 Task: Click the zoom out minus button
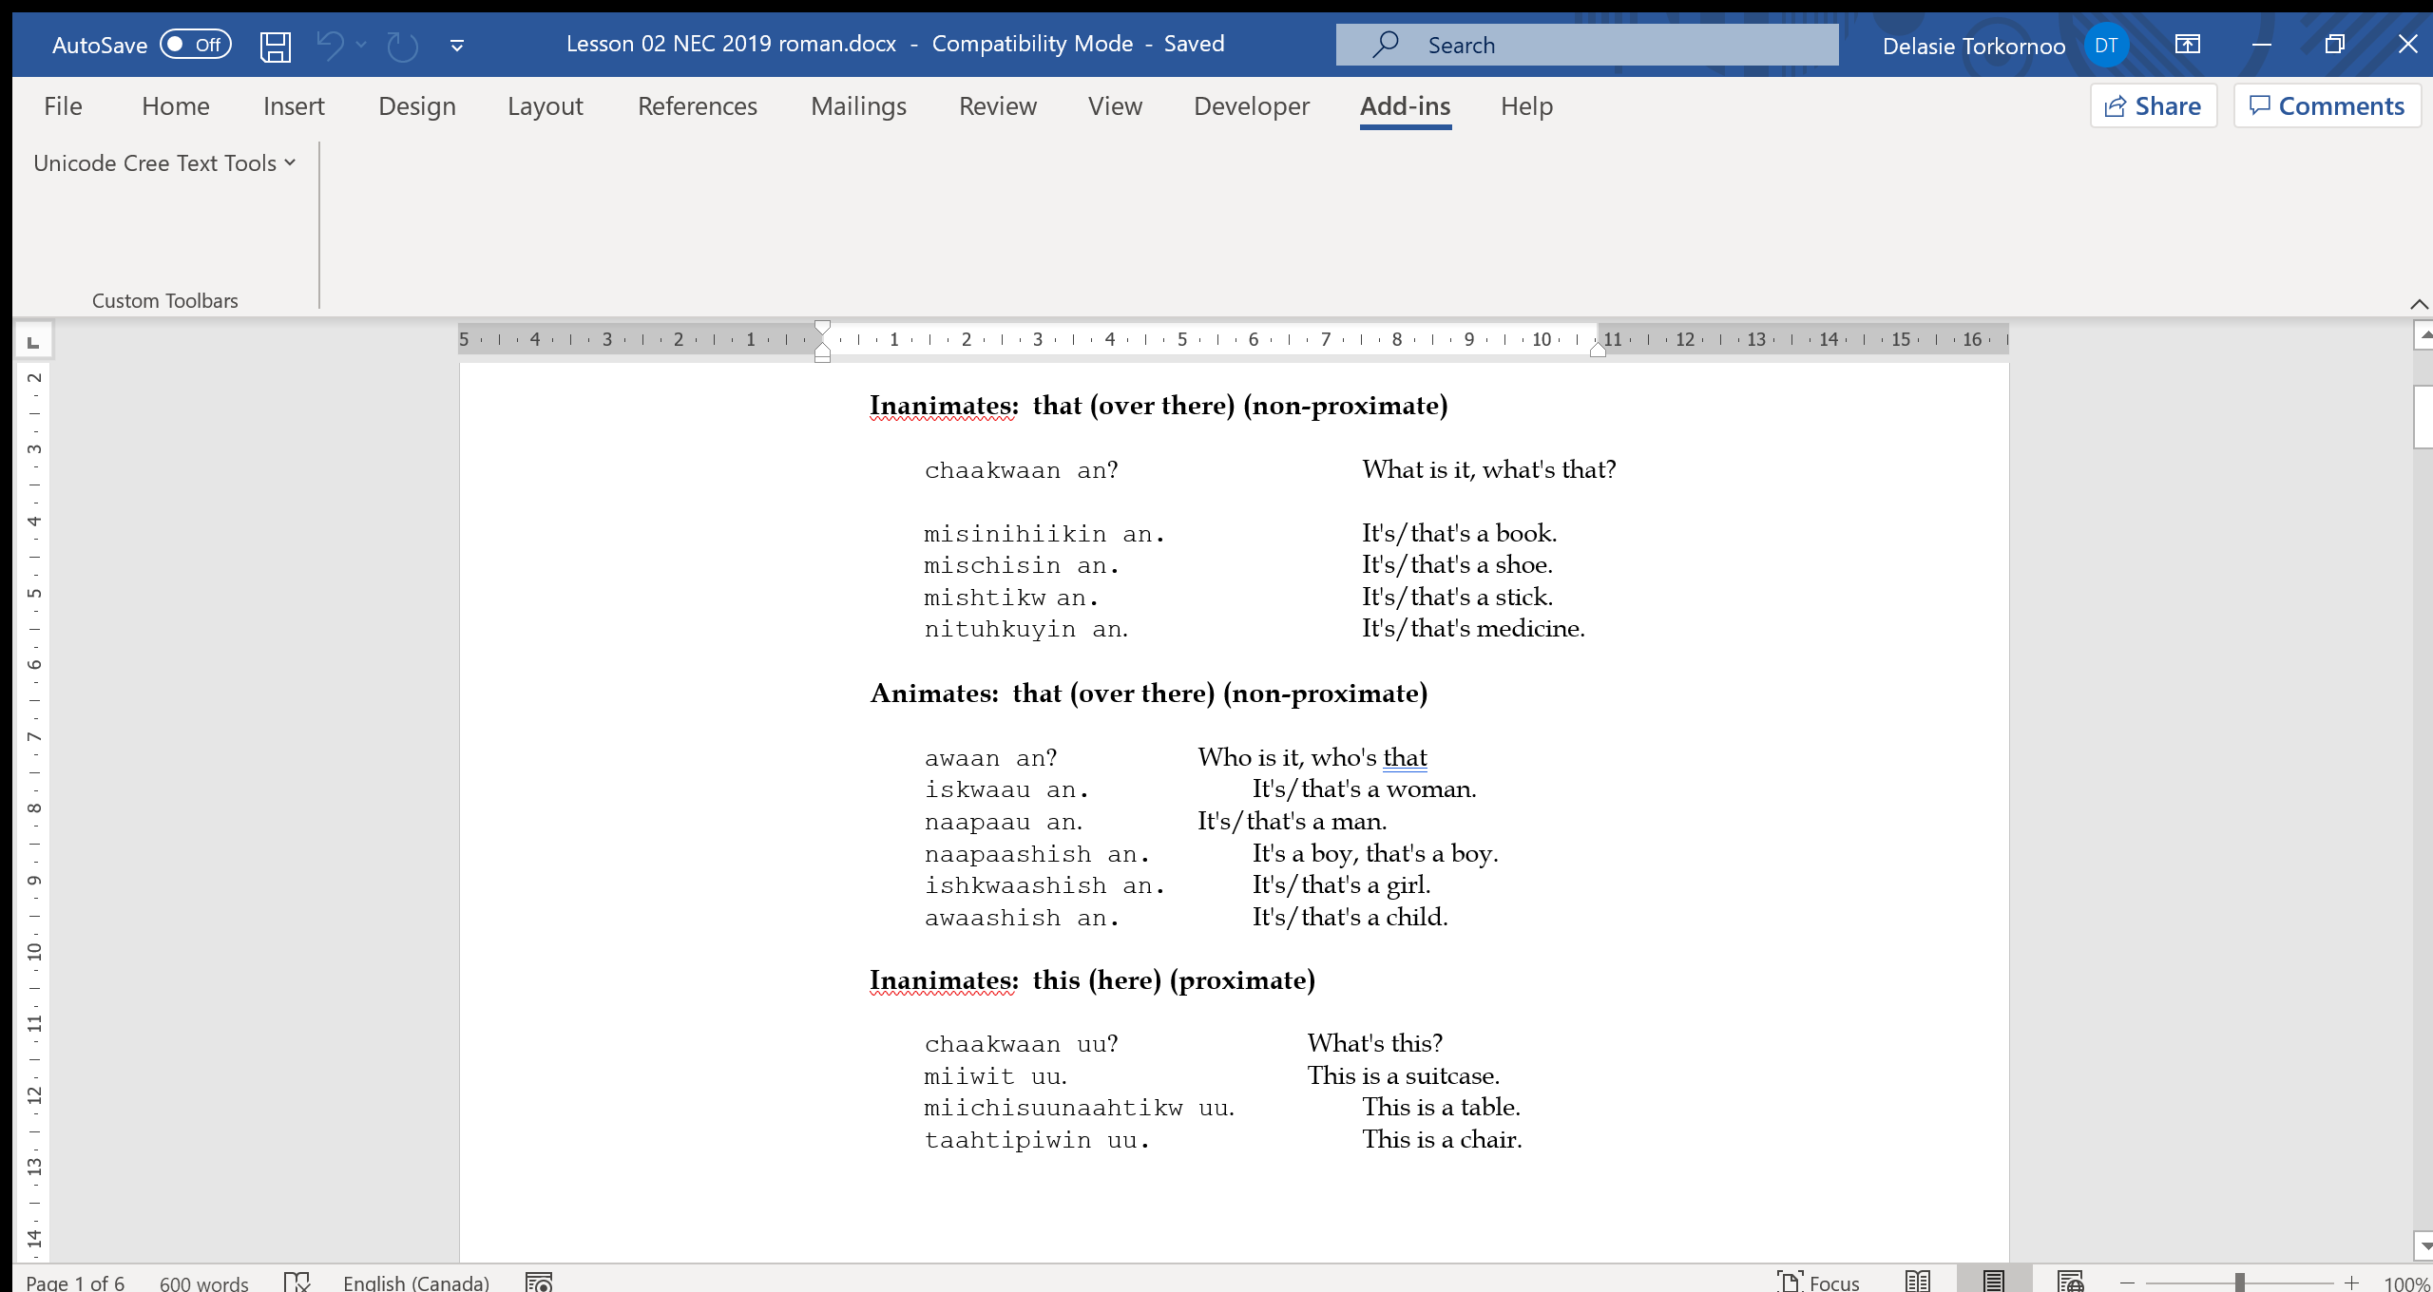2128,1282
